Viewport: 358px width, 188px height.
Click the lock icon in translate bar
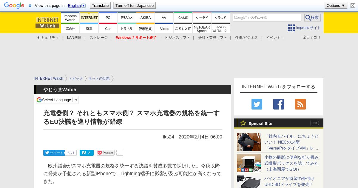click(x=30, y=6)
